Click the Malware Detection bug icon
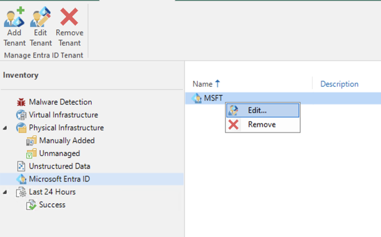381x237 pixels. pos(21,102)
